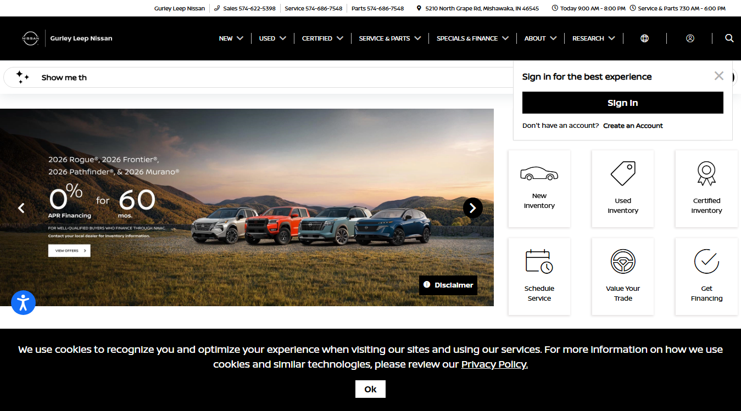Open the Schedule Service calendar tile
741x411 pixels.
539,277
